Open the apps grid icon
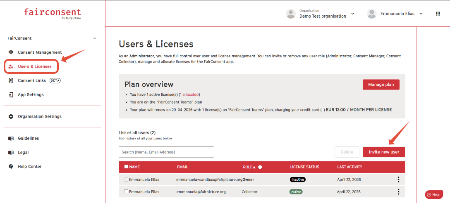This screenshot has width=450, height=203. coord(438,14)
